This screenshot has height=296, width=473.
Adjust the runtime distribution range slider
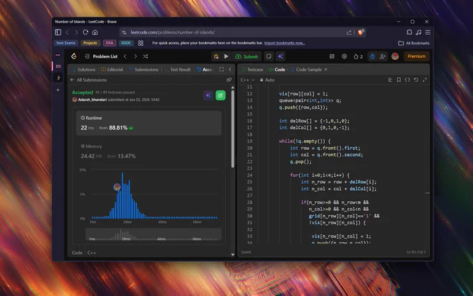[x=154, y=235]
